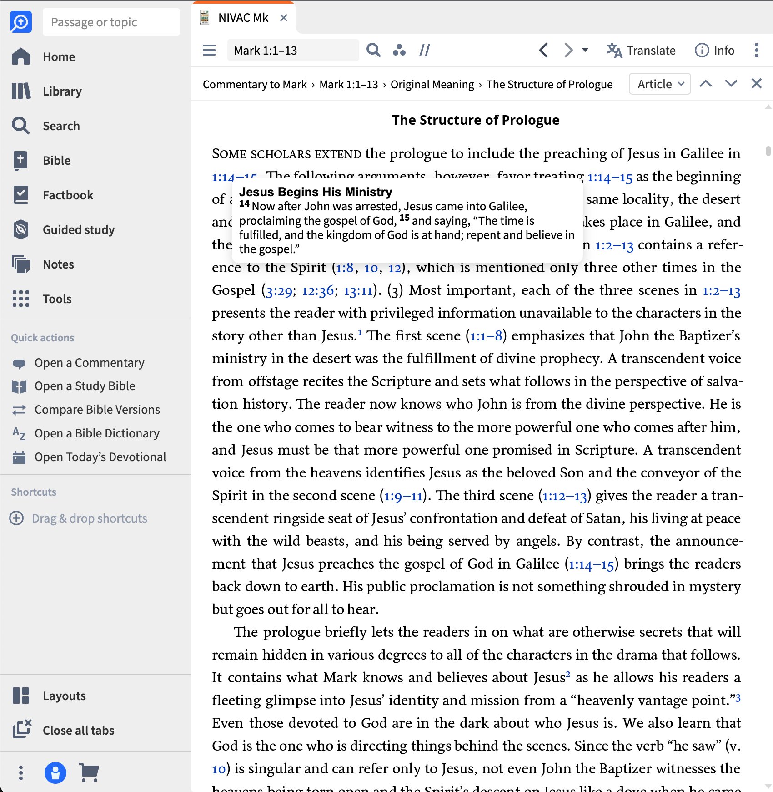Click the scrollbar down arrow

768,787
